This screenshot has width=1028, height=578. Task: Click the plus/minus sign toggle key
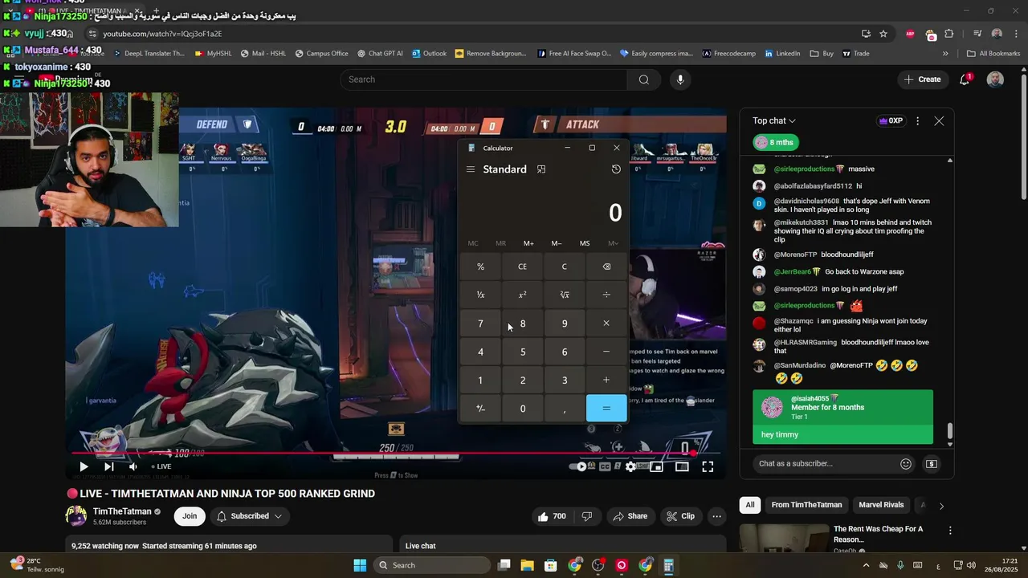click(x=480, y=409)
